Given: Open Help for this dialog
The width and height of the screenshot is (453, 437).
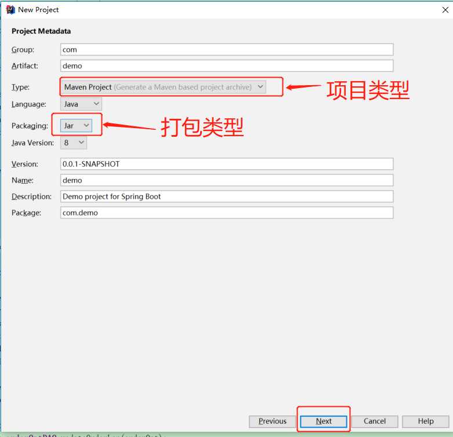Looking at the screenshot, I should [425, 421].
